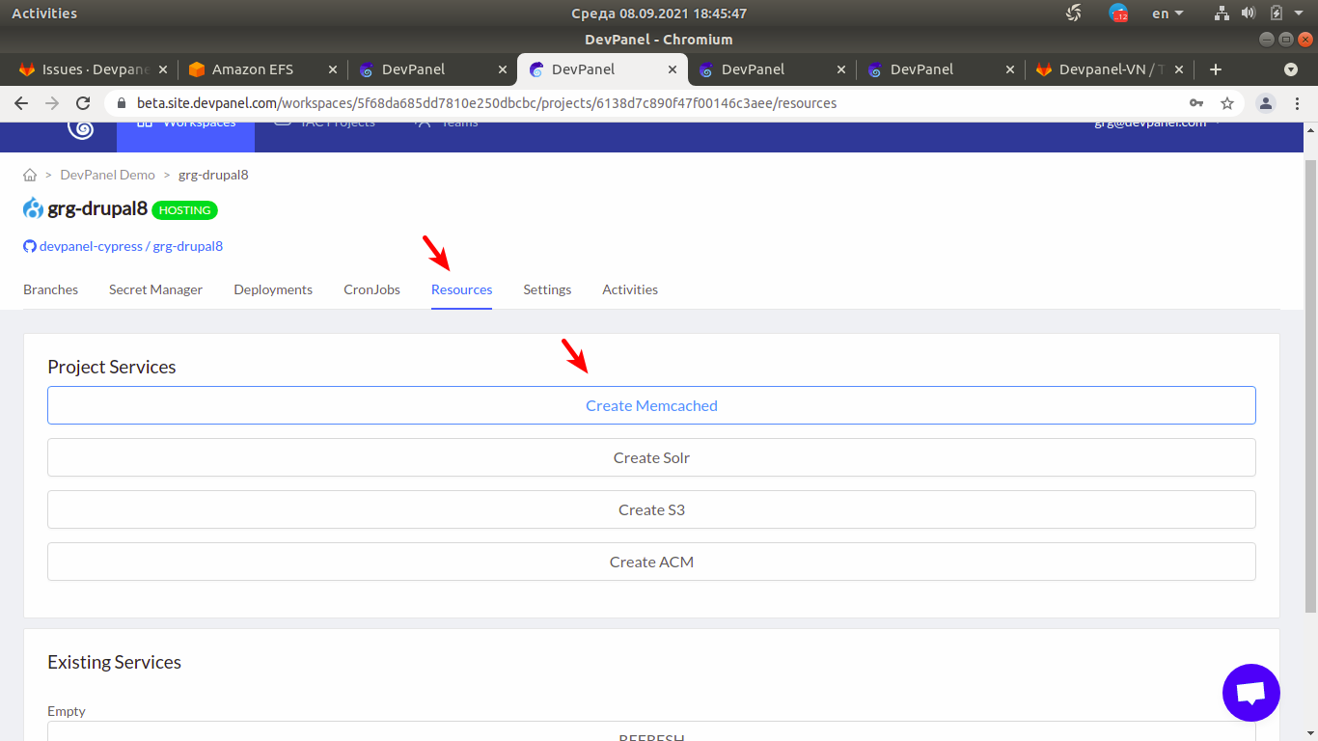
Task: Click the volume icon in the system tray
Action: (1250, 13)
